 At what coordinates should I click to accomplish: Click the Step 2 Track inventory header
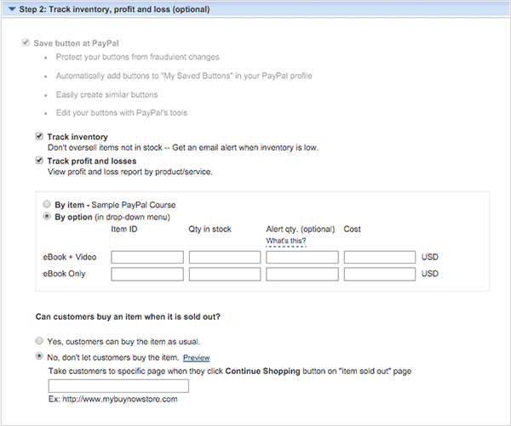(x=114, y=9)
